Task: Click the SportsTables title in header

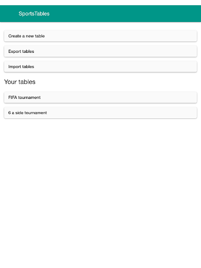Action: coord(34,14)
